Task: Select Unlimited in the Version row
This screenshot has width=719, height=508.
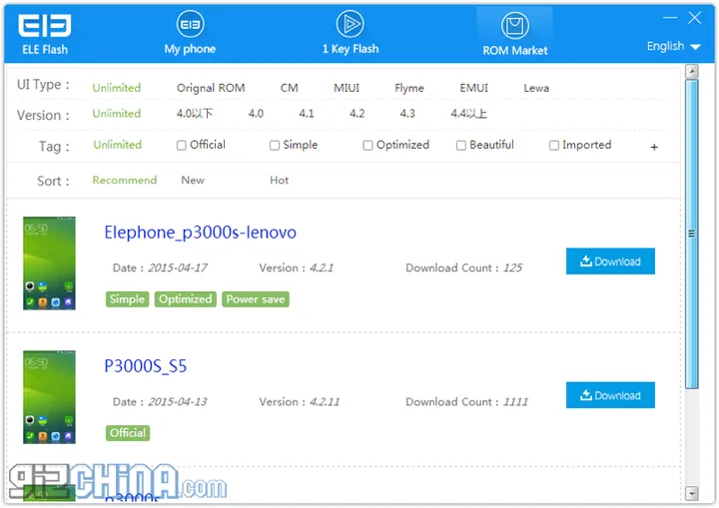Action: [117, 113]
